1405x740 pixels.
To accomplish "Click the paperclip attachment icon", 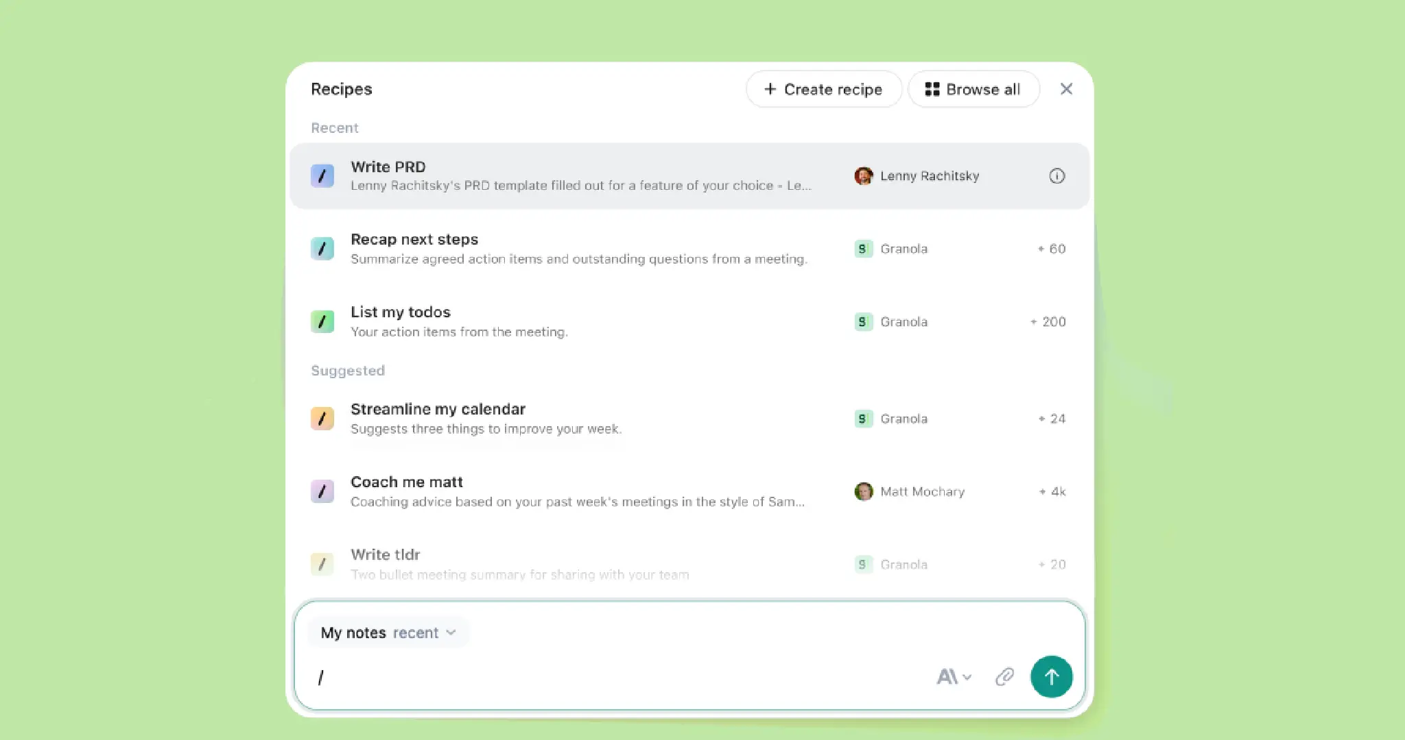I will tap(1004, 677).
